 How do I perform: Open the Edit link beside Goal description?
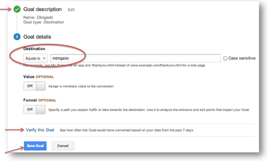pos(71,9)
